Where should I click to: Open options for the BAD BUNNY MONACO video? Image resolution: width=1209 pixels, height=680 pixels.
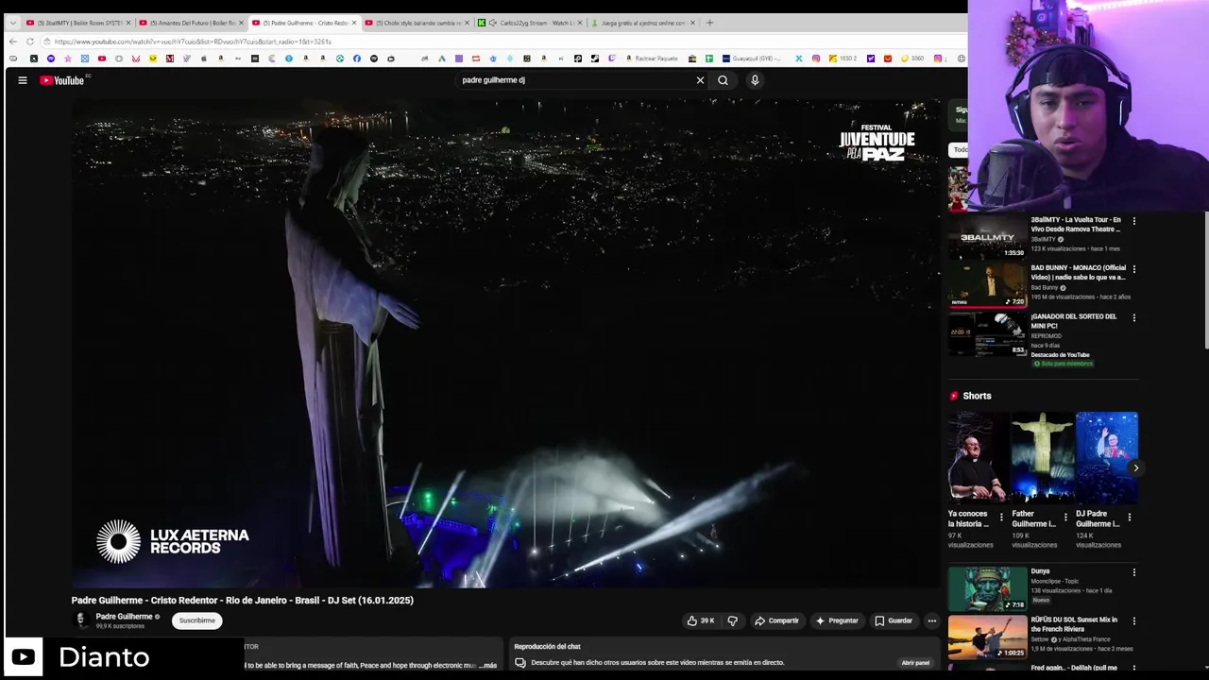[1134, 269]
